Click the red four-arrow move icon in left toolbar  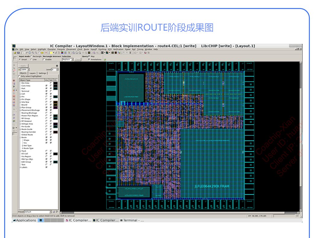[x=14, y=80]
